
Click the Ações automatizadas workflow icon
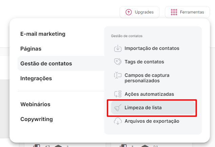(118, 94)
